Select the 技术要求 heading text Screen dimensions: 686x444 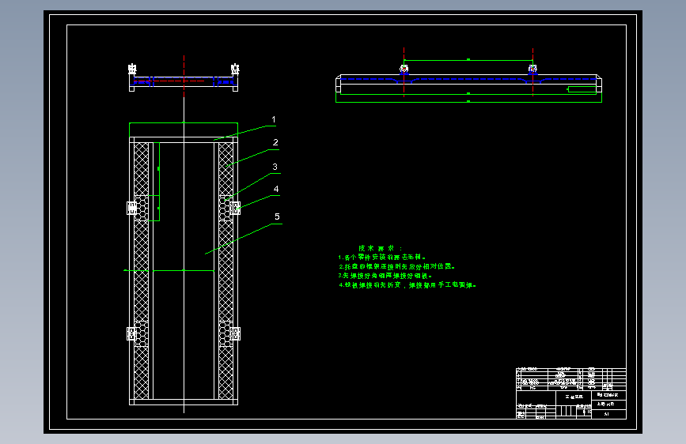[x=380, y=248]
